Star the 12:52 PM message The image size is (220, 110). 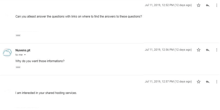pos(199,5)
